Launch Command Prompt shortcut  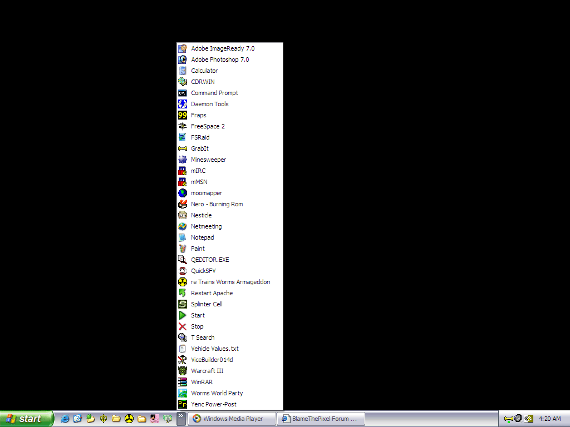(x=230, y=93)
